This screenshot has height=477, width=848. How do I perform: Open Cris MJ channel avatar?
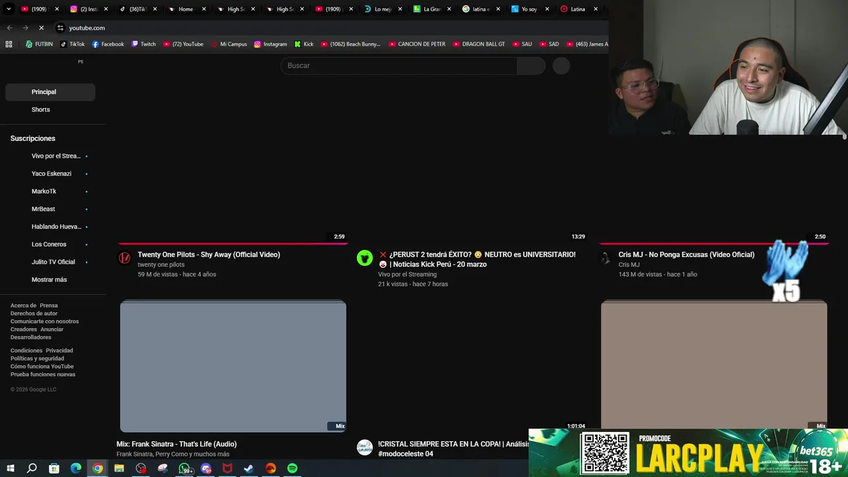(x=605, y=258)
